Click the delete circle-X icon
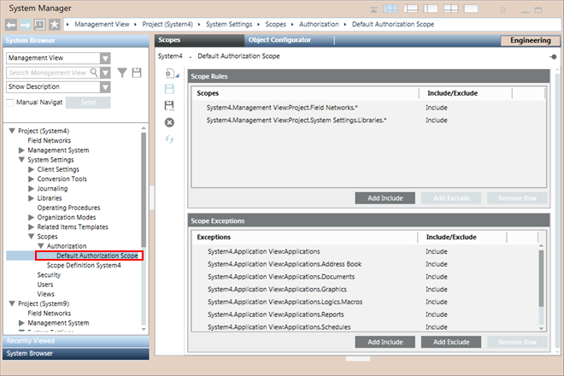Viewport: 564px width, 376px height. click(168, 122)
